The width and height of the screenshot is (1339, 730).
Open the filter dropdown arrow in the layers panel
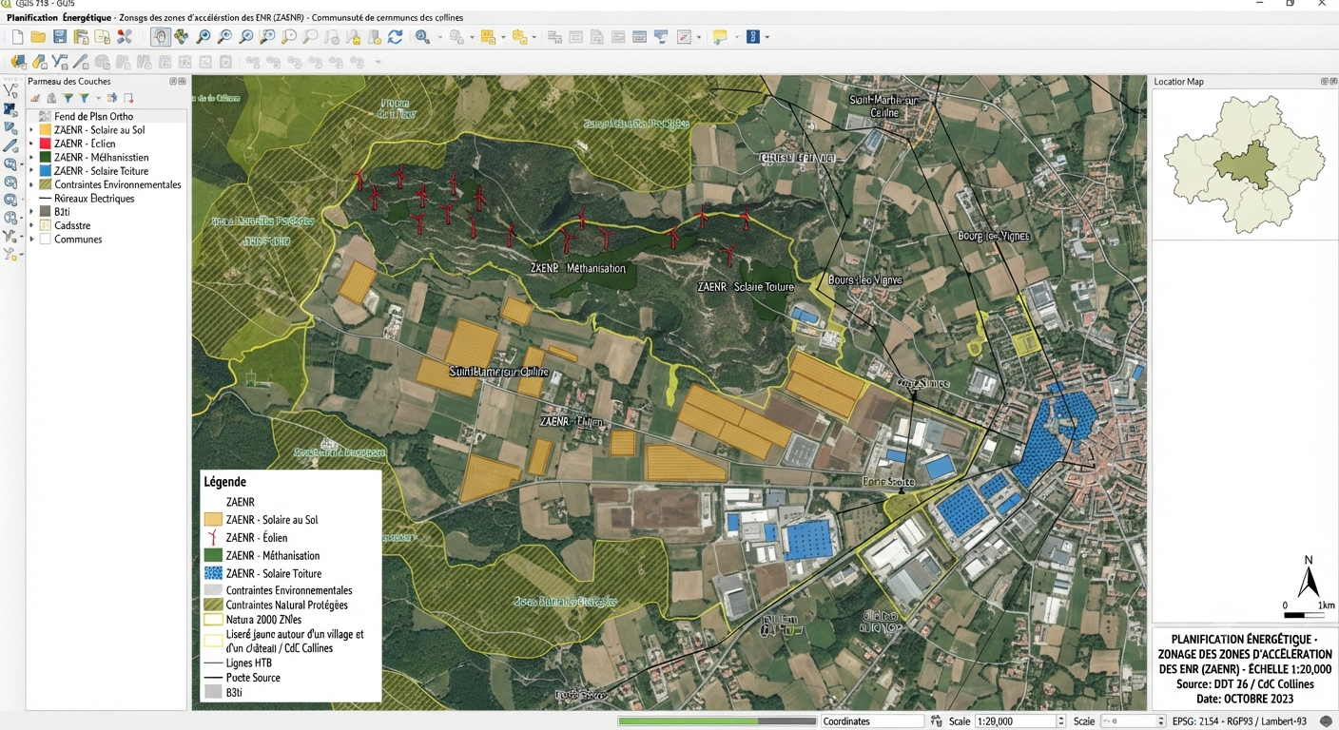(x=98, y=98)
